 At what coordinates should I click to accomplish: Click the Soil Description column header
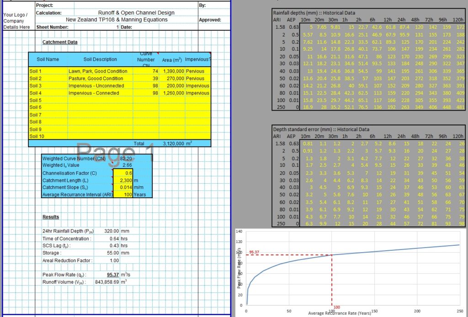[x=100, y=59]
